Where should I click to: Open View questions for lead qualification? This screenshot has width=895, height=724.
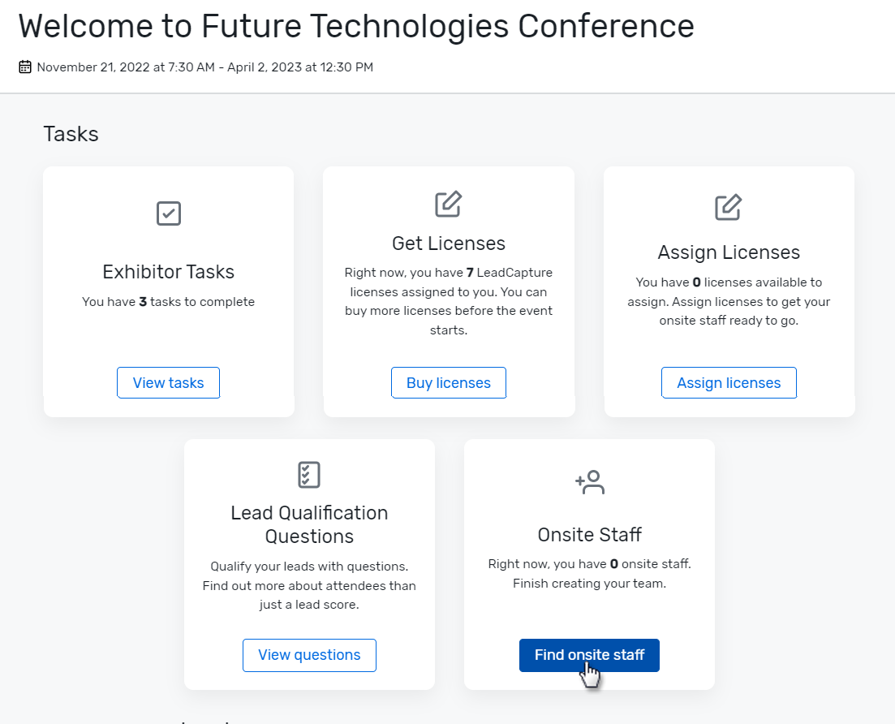click(x=309, y=655)
